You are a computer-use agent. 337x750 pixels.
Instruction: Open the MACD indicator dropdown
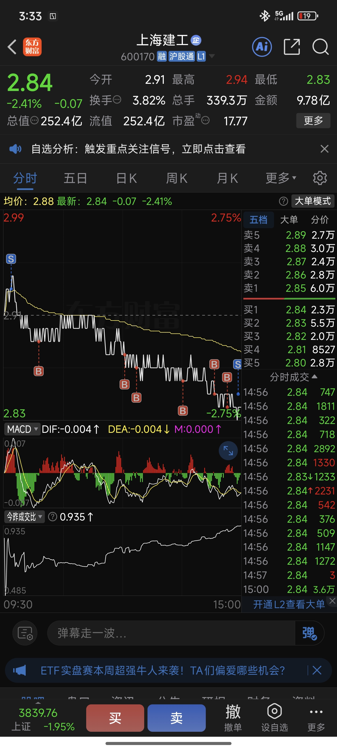point(22,429)
